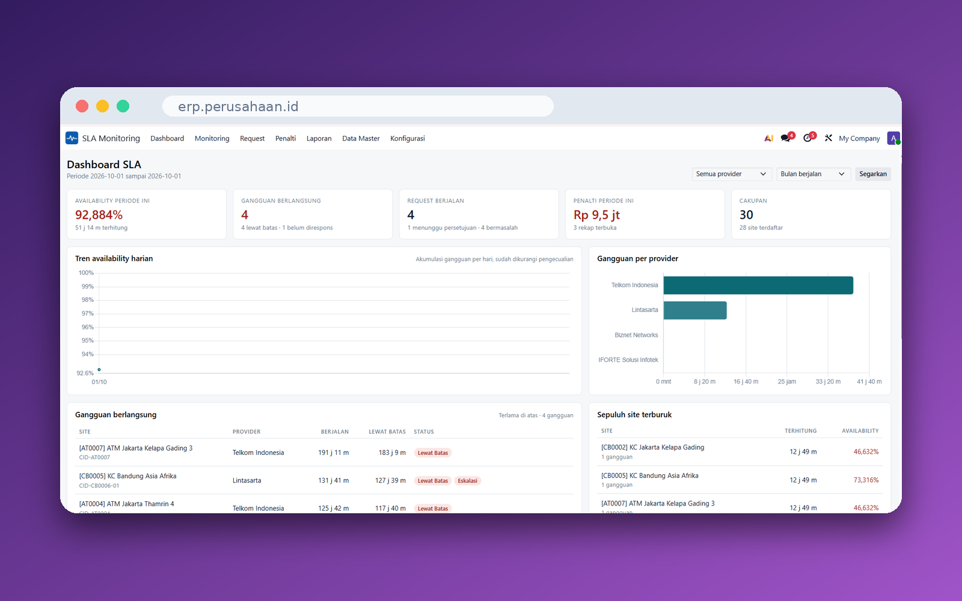Open the Request Berjalan card
962x601 pixels.
coord(479,214)
